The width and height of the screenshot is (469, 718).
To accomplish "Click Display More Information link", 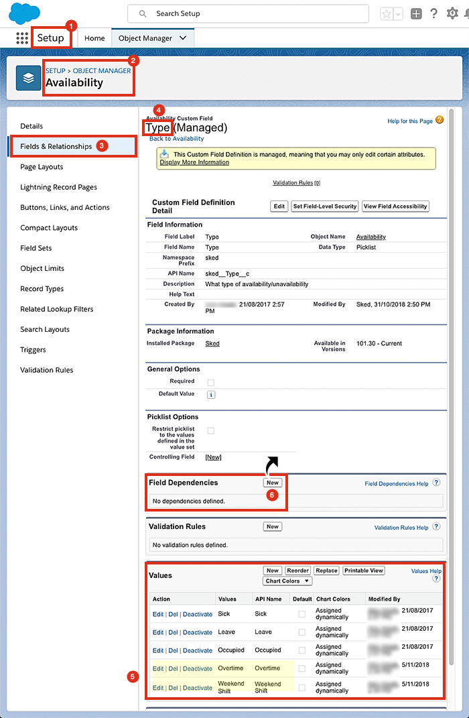I will [x=194, y=162].
